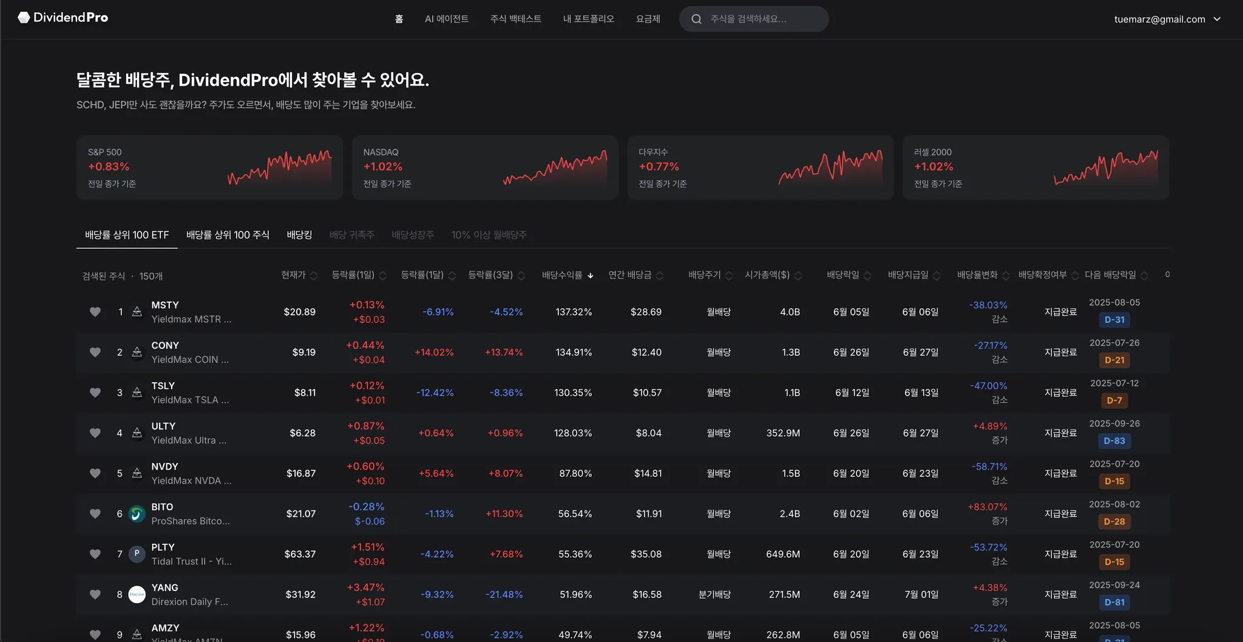This screenshot has width=1243, height=642.
Task: Open the 주식 백테스트 menu item
Action: click(x=516, y=19)
